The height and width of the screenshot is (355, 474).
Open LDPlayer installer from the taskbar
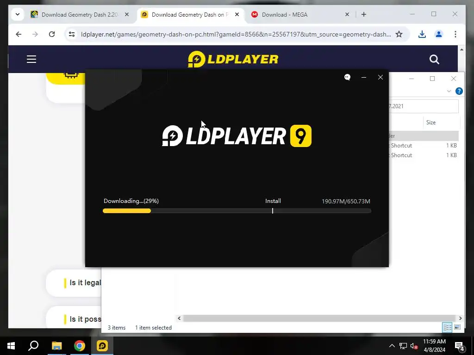click(x=102, y=346)
